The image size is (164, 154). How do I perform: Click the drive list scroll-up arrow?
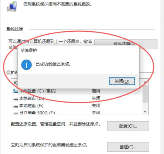click(145, 82)
